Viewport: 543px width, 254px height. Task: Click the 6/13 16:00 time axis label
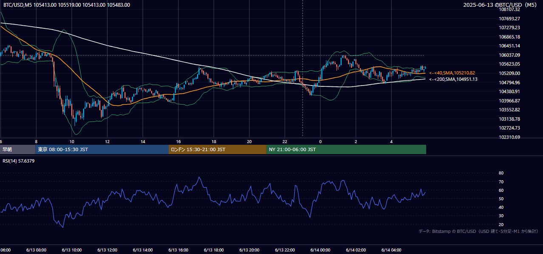click(x=178, y=250)
